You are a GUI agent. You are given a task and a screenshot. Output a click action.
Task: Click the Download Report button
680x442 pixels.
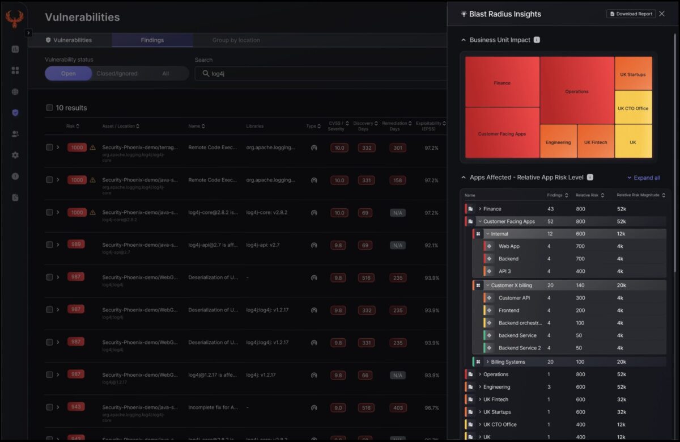coord(631,14)
